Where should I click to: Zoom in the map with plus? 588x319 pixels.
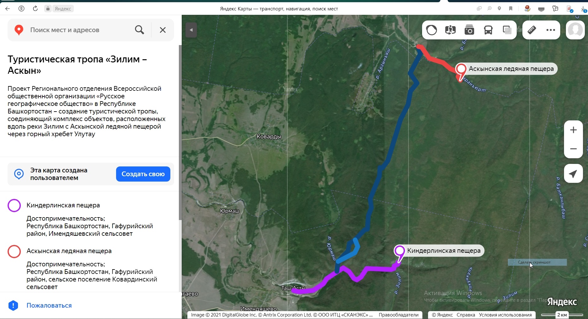coord(573,130)
